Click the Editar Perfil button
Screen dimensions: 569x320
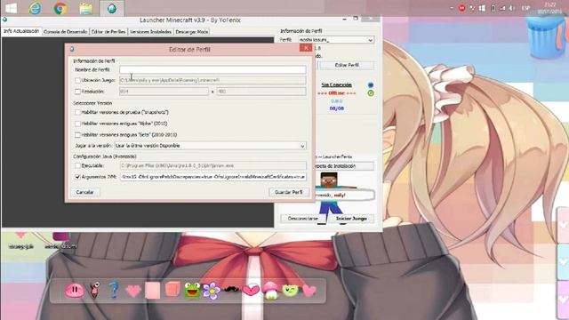(x=347, y=65)
